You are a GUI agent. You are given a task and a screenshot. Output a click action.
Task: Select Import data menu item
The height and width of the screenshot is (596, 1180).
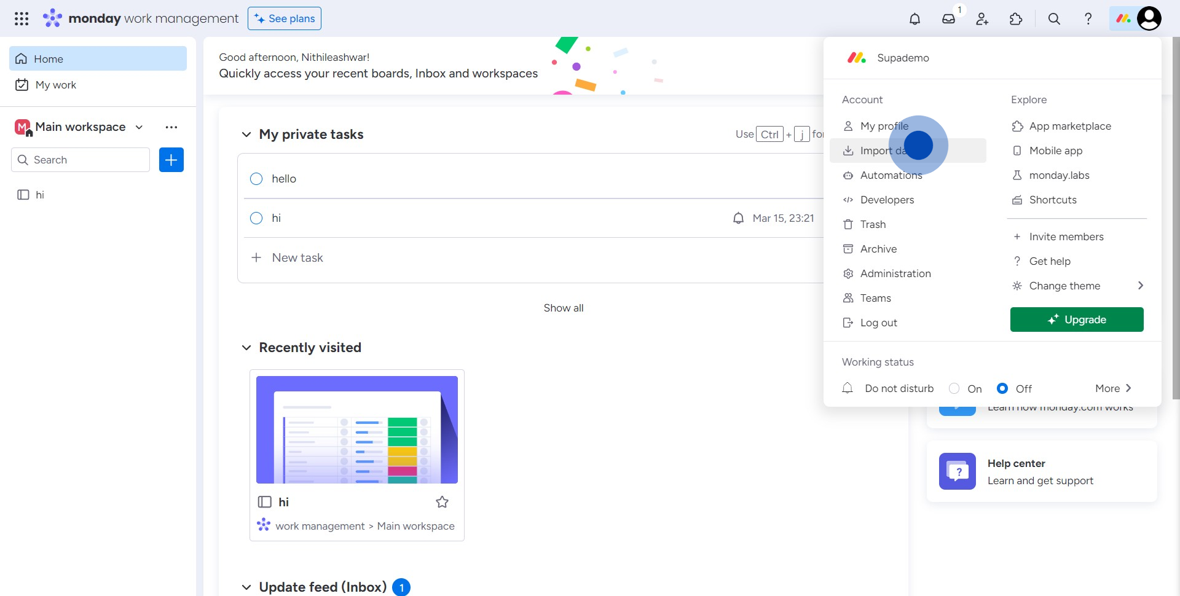(908, 151)
